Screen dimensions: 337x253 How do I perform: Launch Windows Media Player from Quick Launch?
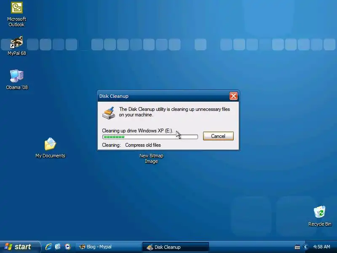click(68, 247)
